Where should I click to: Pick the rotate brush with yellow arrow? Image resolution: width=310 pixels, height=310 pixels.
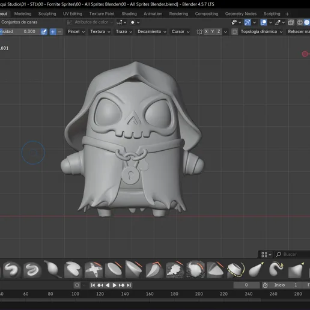(x=236, y=269)
